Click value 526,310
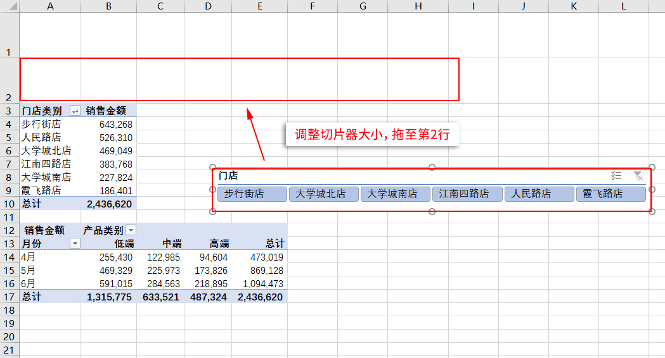Image resolution: width=665 pixels, height=358 pixels. pos(116,138)
